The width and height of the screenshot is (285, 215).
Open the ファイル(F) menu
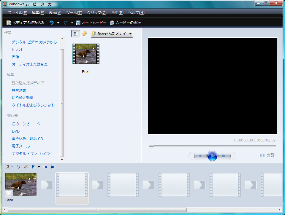pos(18,13)
